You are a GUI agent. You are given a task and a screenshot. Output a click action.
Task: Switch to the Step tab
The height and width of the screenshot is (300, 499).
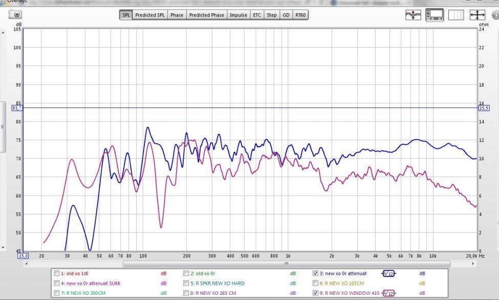click(271, 15)
